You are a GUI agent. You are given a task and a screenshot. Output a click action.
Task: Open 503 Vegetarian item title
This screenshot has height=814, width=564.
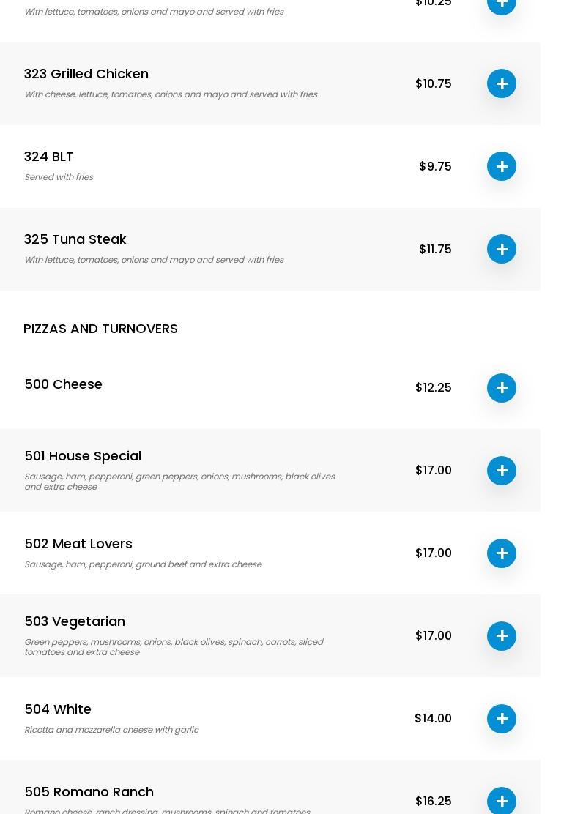pyautogui.click(x=75, y=621)
